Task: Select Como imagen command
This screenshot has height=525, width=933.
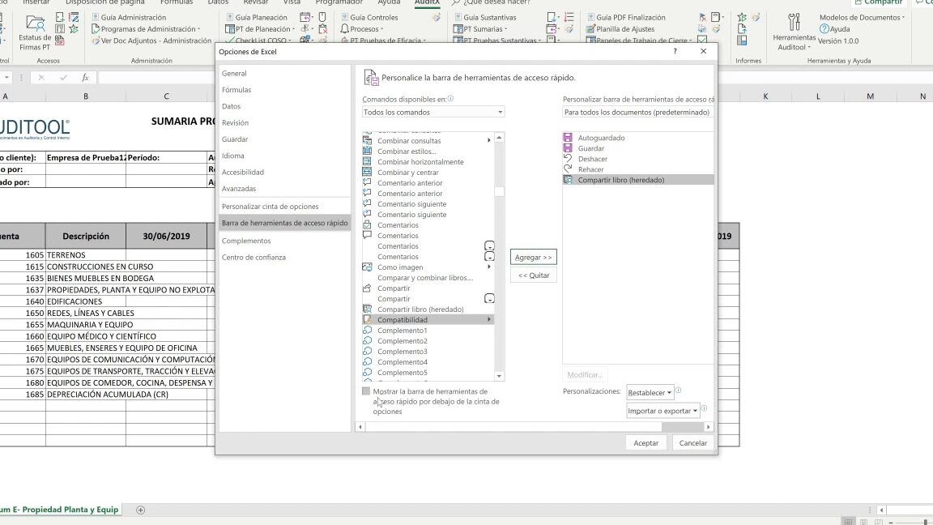Action: (x=428, y=267)
